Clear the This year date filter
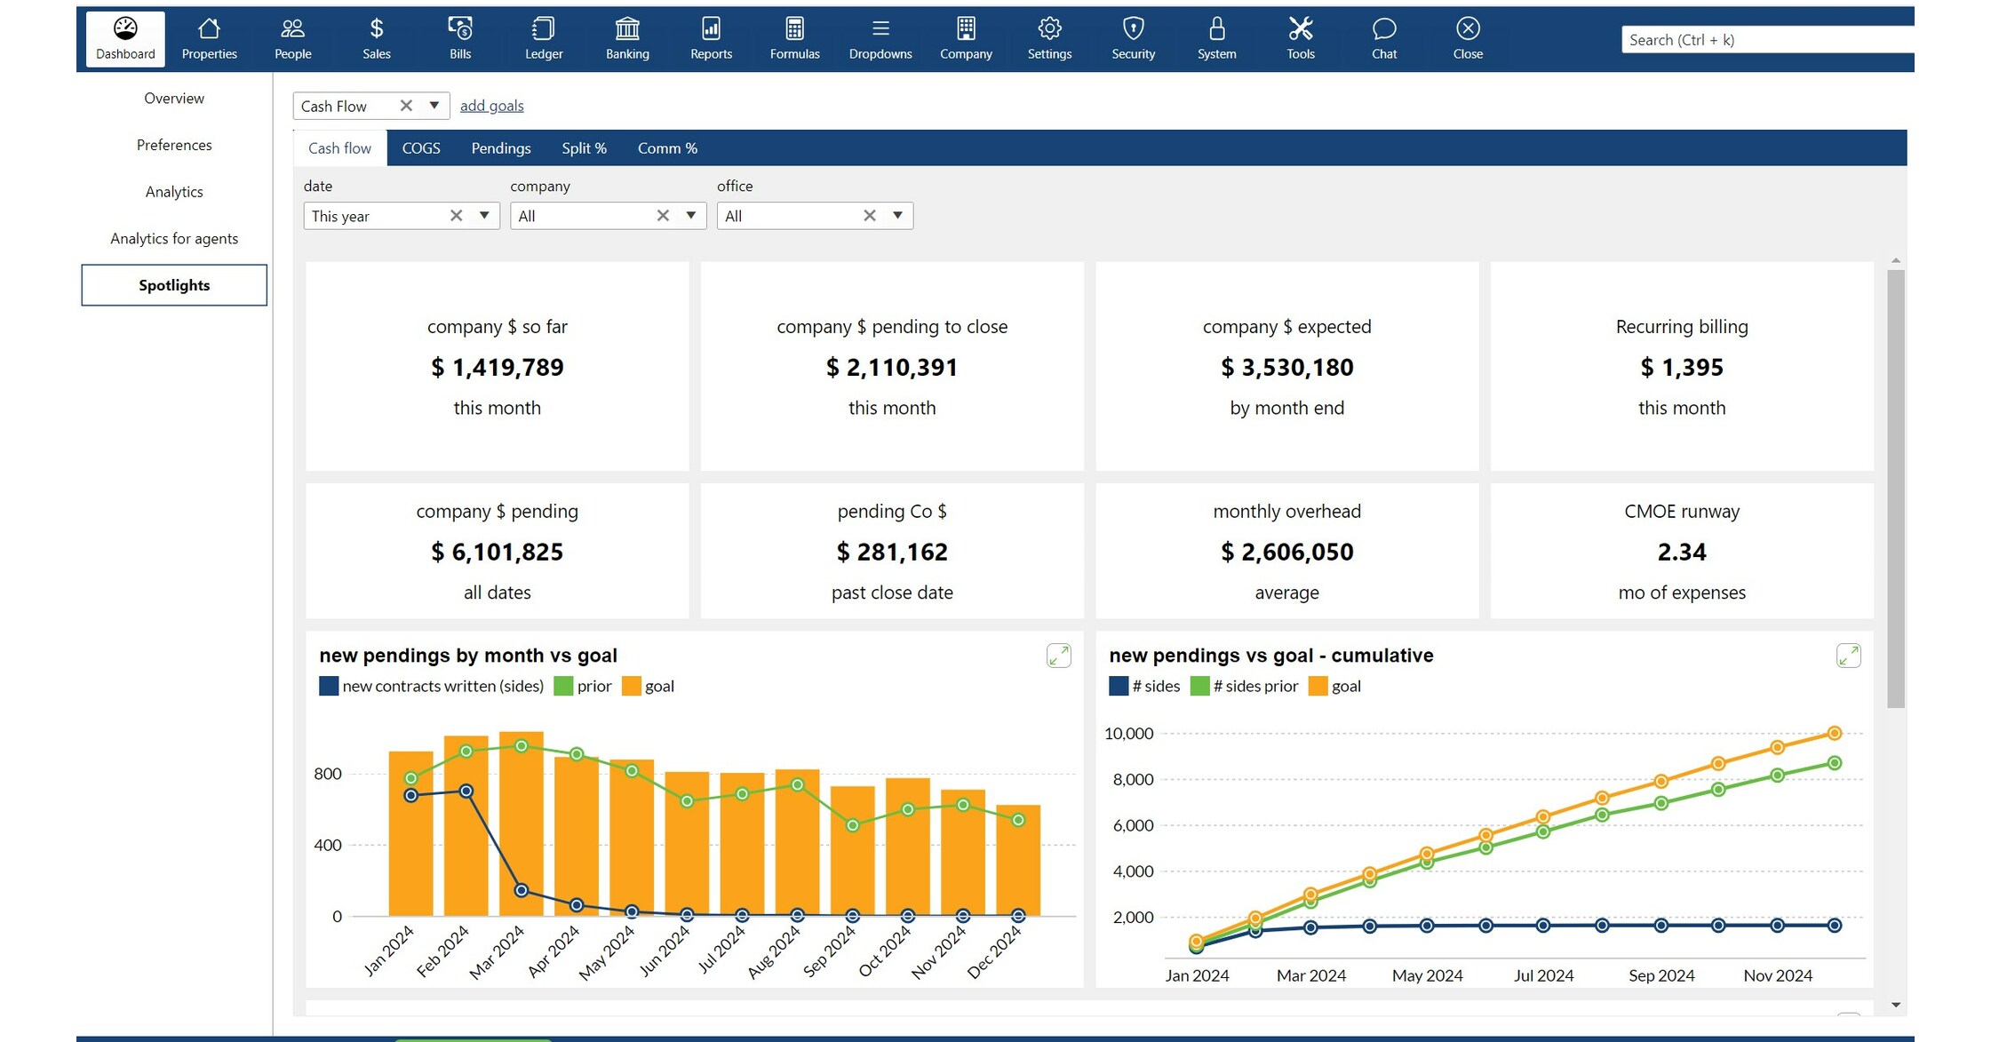This screenshot has height=1042, width=1991. point(456,215)
